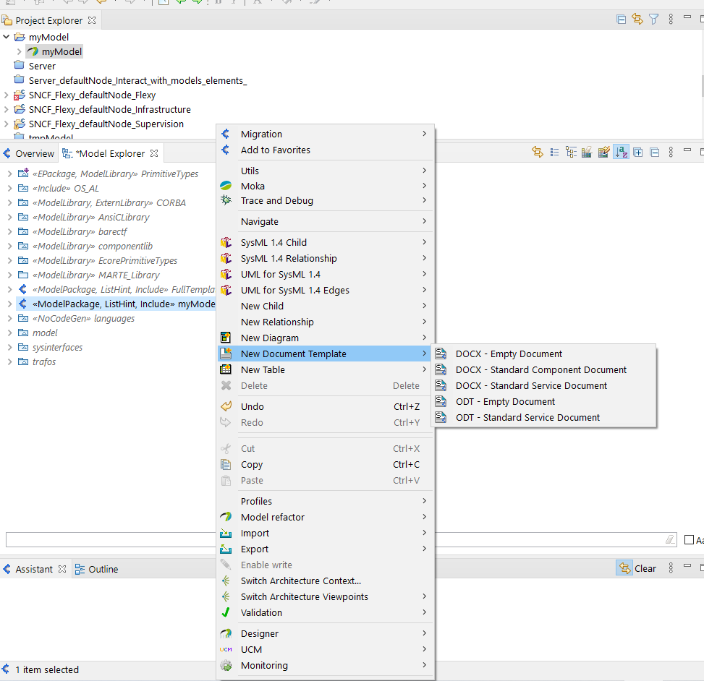Expand SNCF_Flexy_defaultNode_Supervision project
This screenshot has width=704, height=681.
(x=7, y=124)
